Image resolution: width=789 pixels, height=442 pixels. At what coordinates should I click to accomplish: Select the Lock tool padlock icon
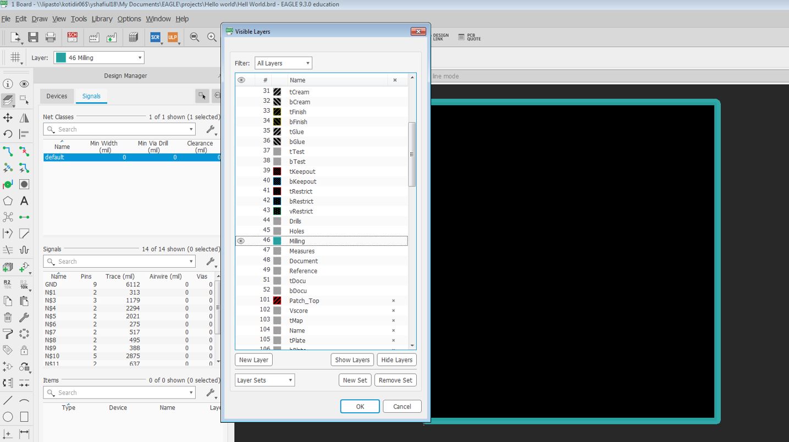(24, 350)
